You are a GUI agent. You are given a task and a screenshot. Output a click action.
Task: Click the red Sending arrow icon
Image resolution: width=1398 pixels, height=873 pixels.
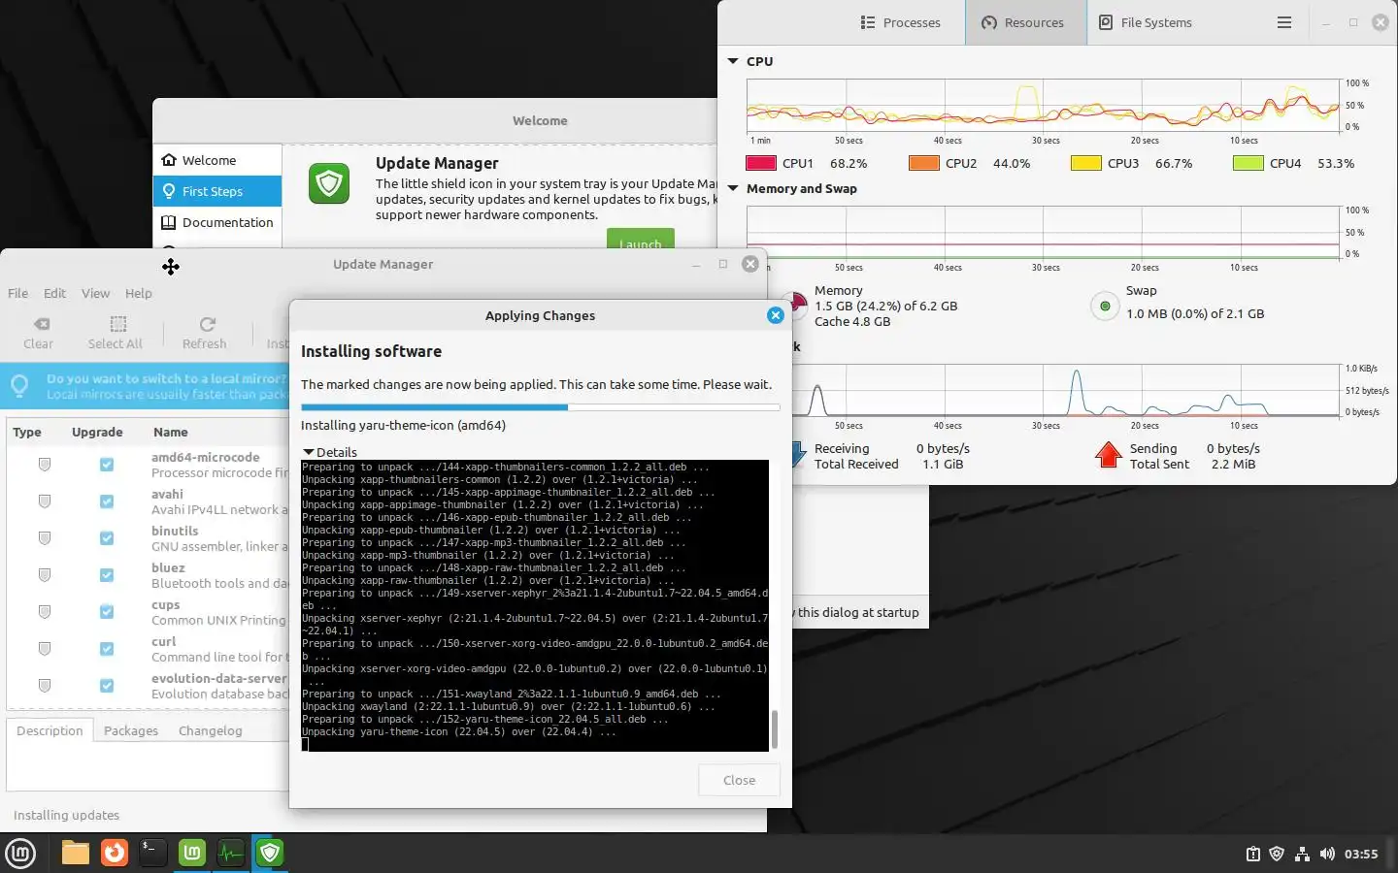1108,455
